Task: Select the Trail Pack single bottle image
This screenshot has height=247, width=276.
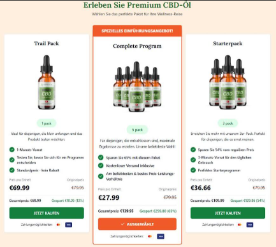Action: (47, 82)
